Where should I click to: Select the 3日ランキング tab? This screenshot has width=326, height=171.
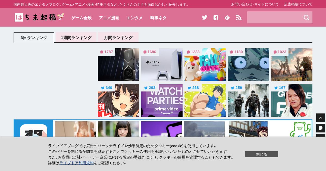pos(34,37)
